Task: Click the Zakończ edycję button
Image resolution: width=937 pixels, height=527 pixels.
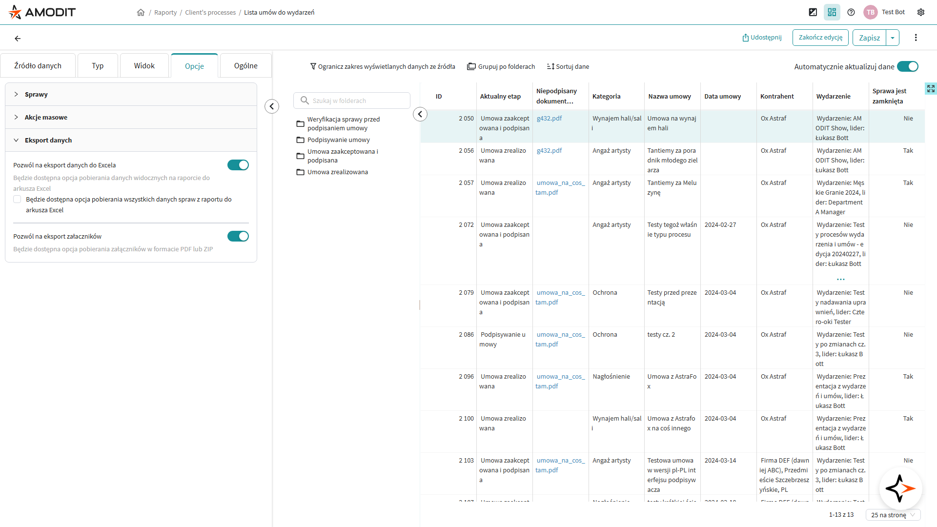Action: tap(820, 38)
